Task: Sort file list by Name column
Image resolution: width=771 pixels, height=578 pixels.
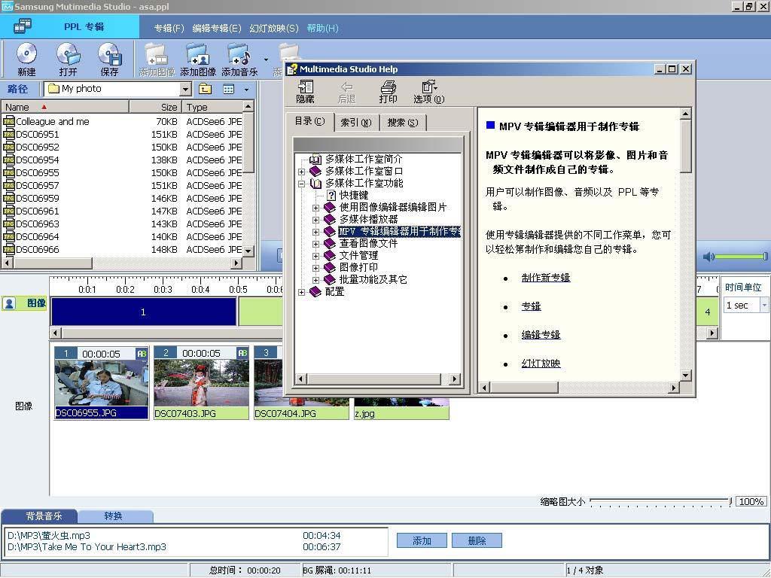Action: click(x=65, y=107)
